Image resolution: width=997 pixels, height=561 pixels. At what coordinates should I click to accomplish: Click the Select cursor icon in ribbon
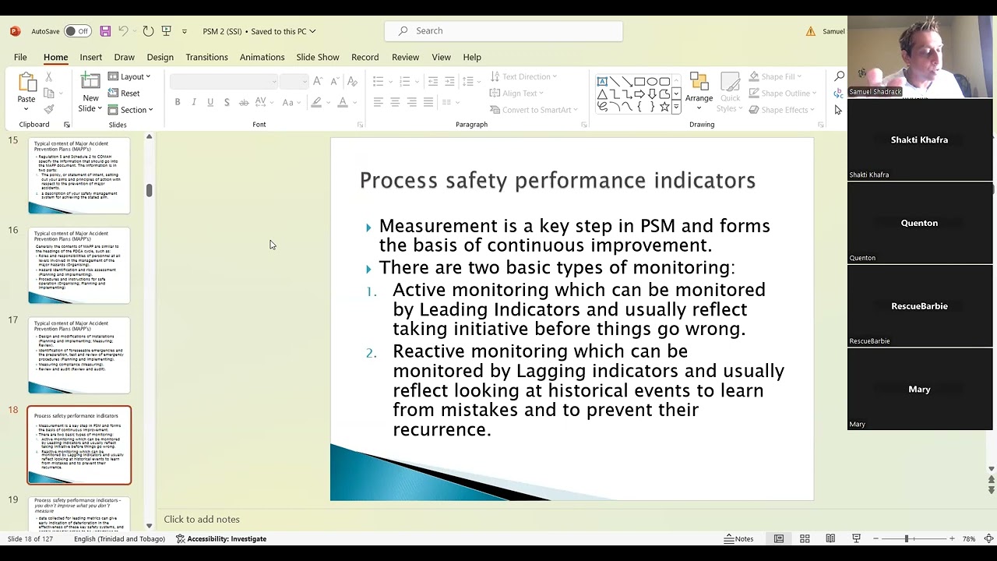tap(839, 110)
